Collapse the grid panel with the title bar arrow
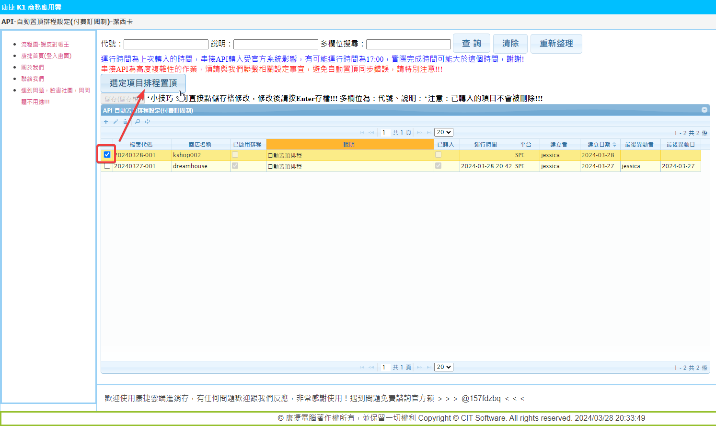The image size is (716, 426). click(704, 110)
